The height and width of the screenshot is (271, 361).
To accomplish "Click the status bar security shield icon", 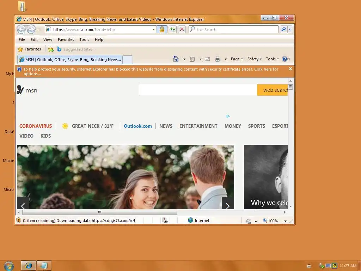I will coord(19,221).
